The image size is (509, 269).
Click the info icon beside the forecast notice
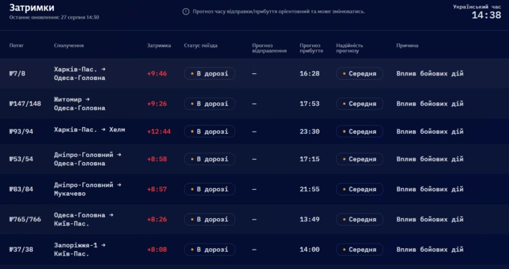[x=186, y=12]
